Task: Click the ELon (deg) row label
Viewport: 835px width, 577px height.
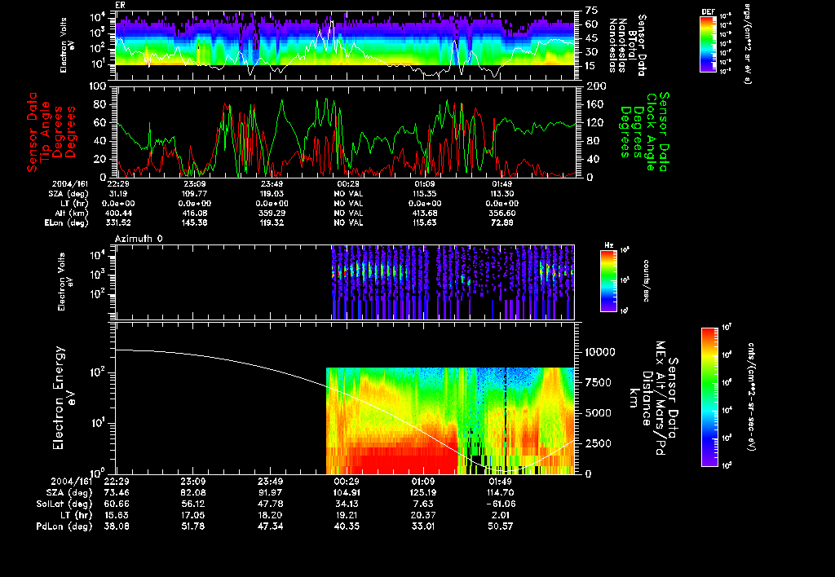Action: click(x=67, y=222)
